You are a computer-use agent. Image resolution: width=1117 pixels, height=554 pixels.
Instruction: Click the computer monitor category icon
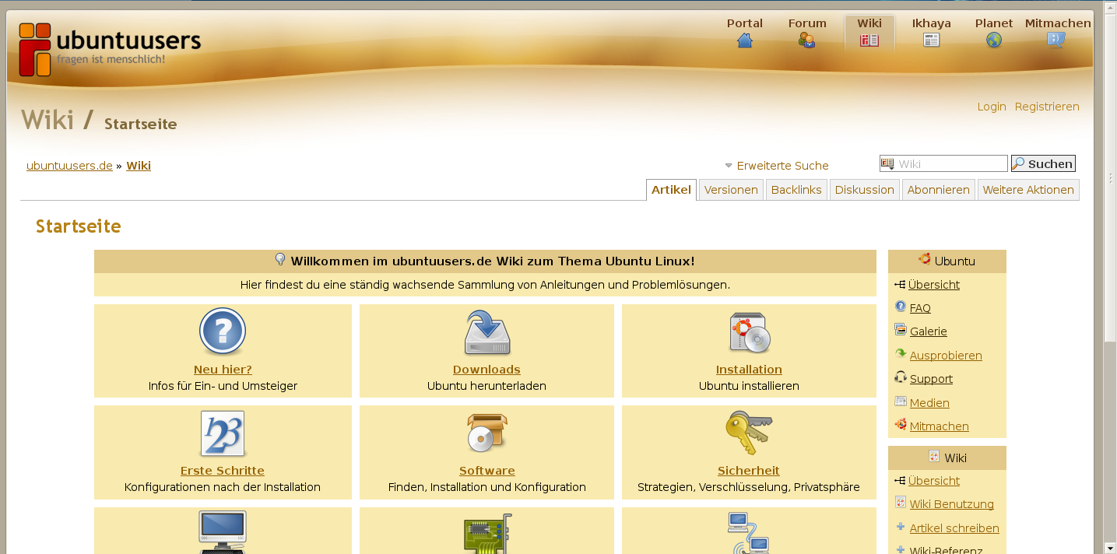[x=223, y=532]
